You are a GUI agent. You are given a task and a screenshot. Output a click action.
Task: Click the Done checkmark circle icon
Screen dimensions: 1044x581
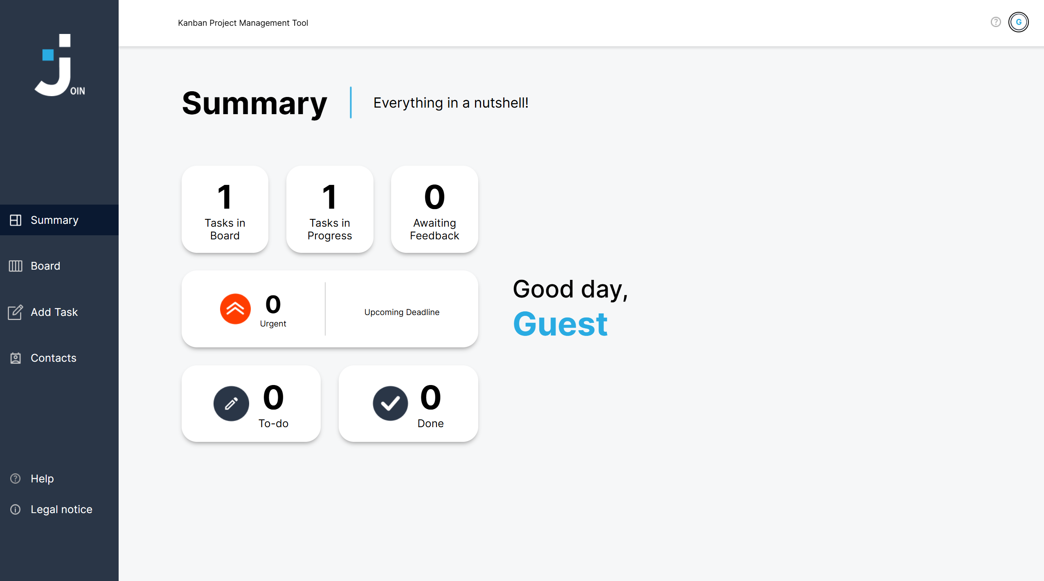pyautogui.click(x=390, y=403)
